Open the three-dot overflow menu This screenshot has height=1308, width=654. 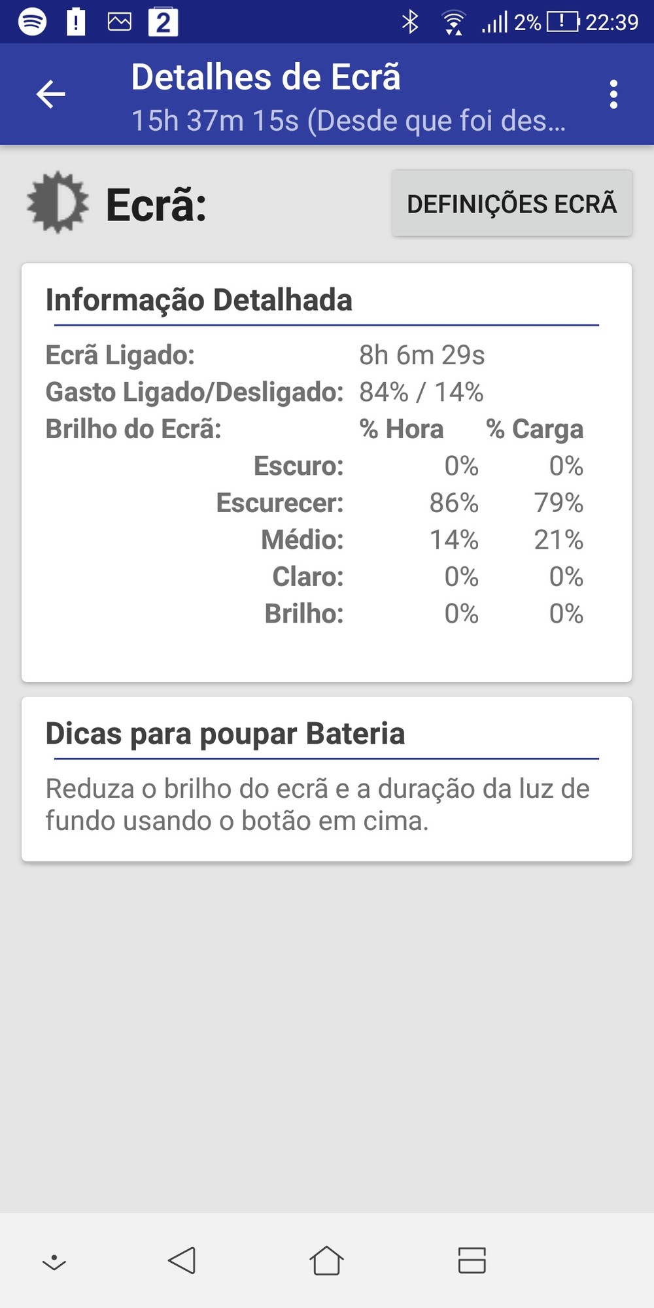click(x=613, y=94)
